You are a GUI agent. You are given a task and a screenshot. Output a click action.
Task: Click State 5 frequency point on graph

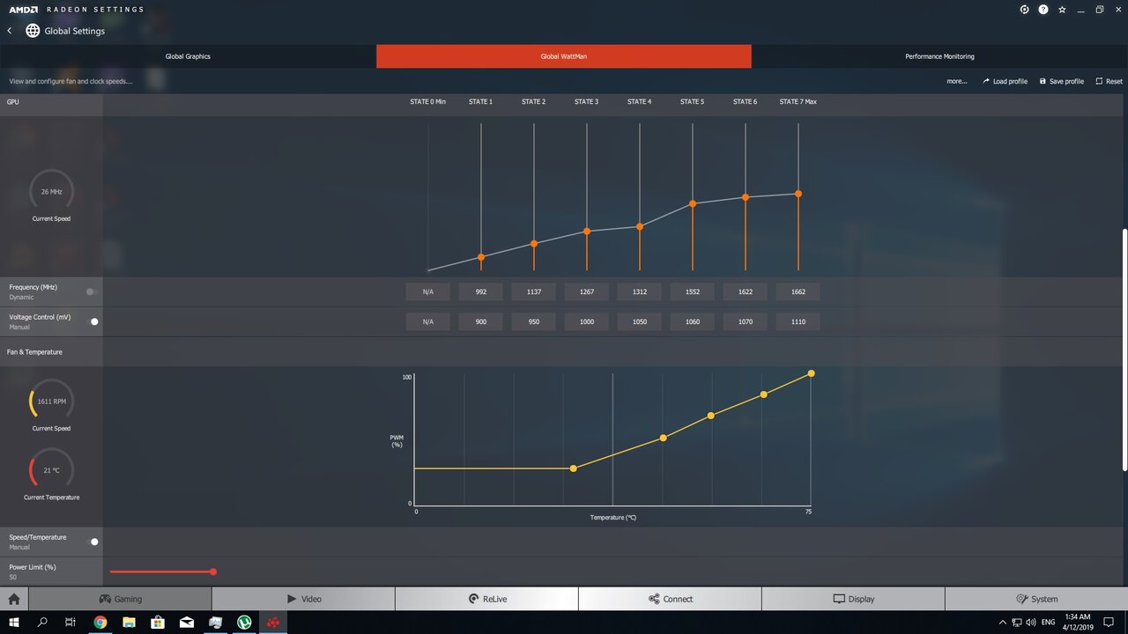(693, 203)
